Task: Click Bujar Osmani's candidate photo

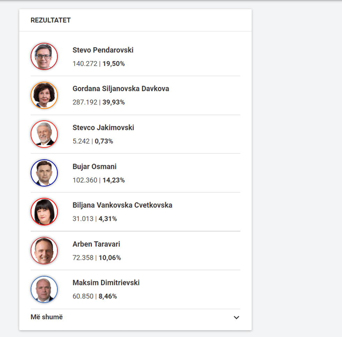Action: pos(44,173)
